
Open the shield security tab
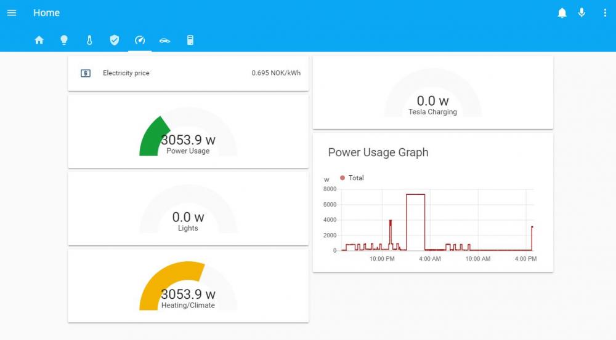tap(115, 41)
